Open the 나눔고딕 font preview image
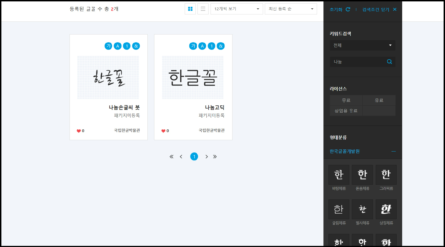445x247 pixels. point(193,77)
